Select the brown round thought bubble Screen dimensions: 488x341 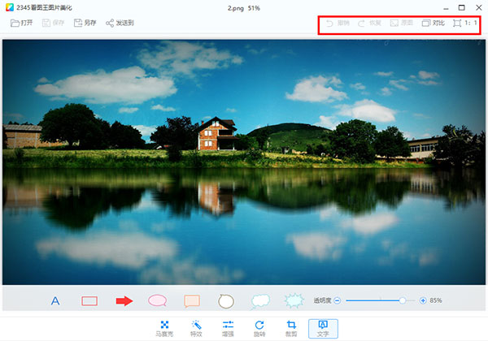coord(226,300)
